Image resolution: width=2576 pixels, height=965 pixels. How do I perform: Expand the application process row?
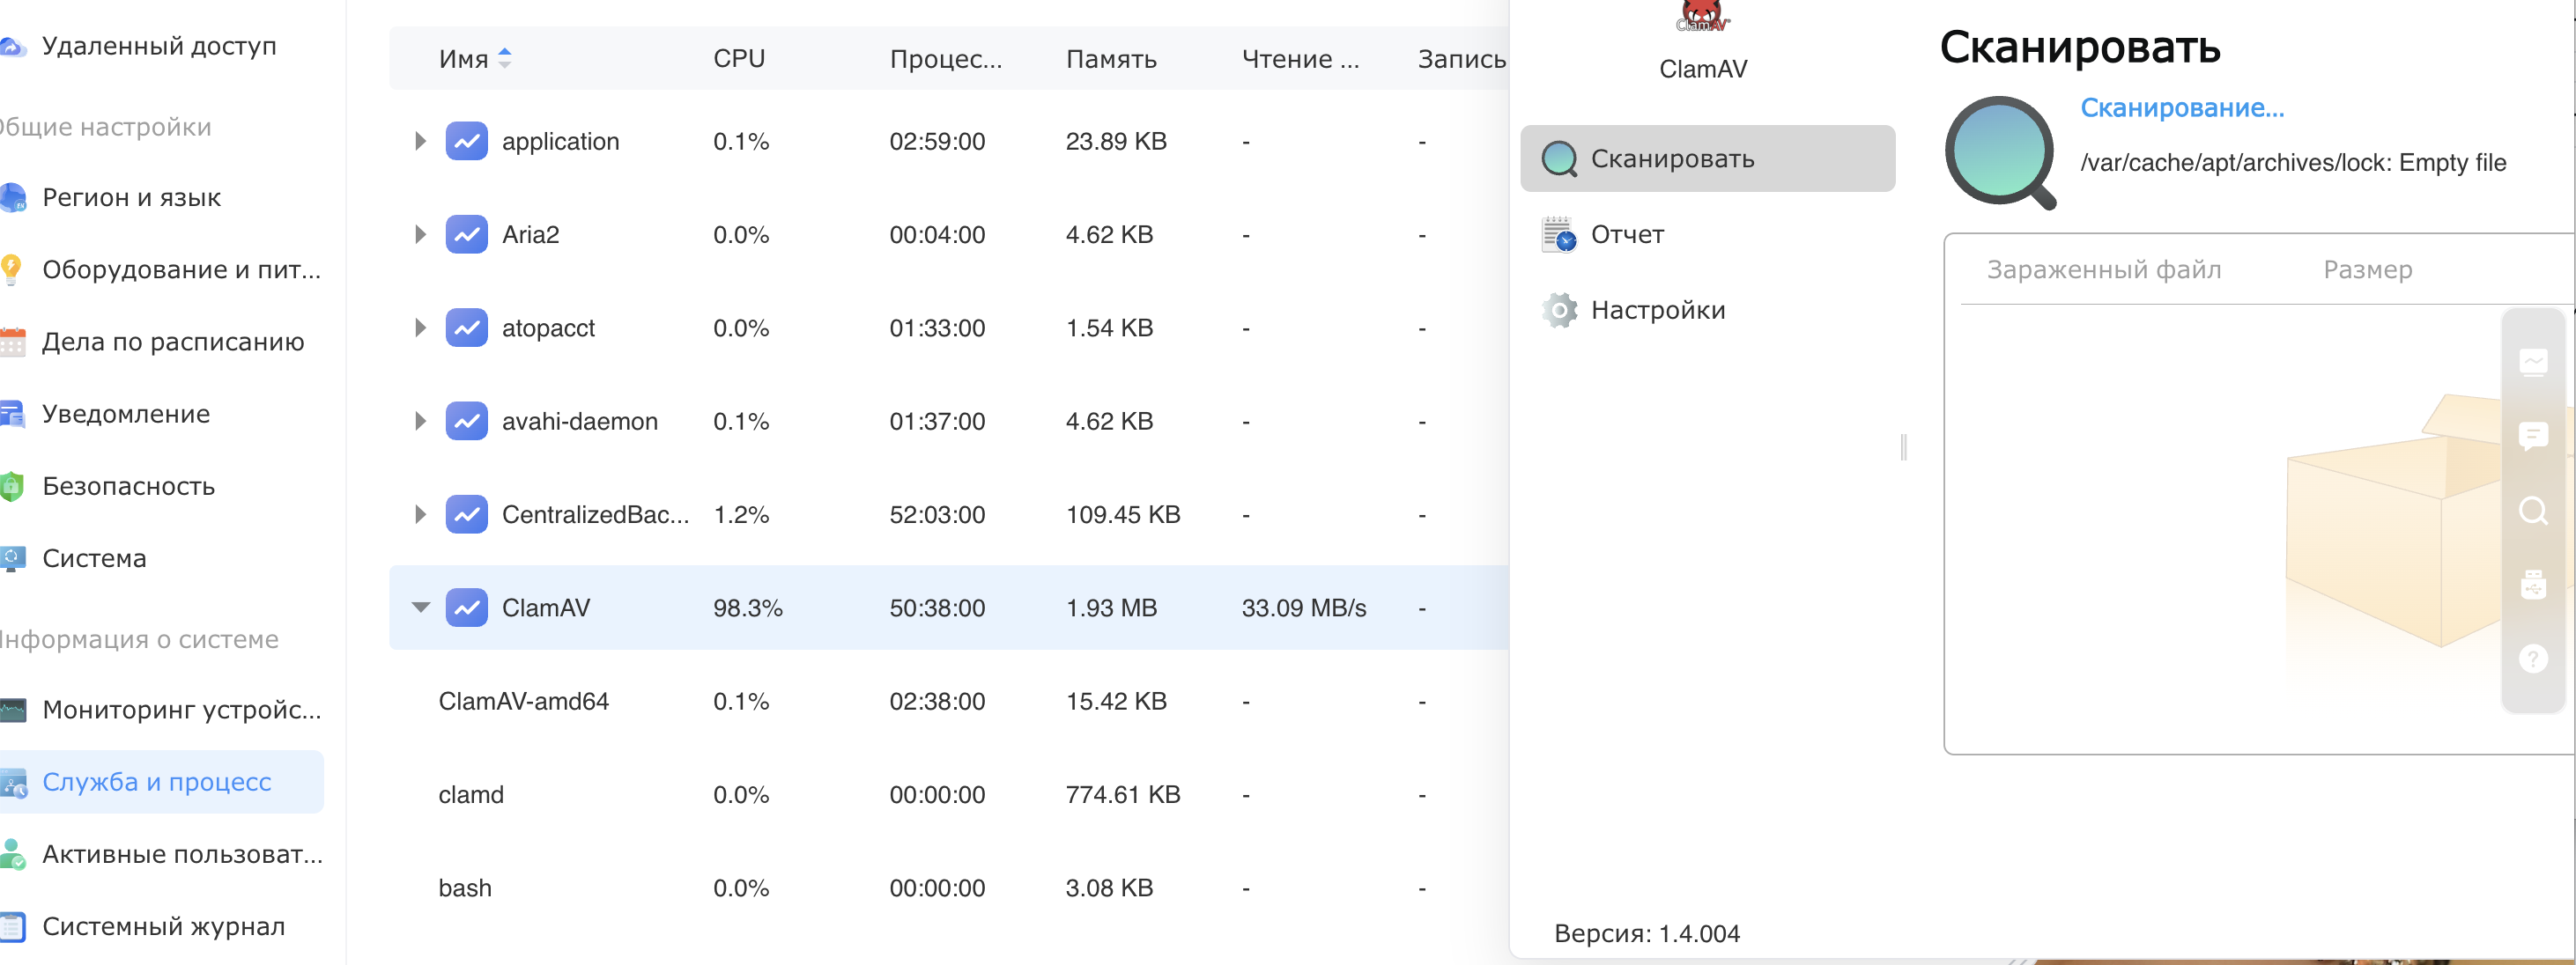click(421, 141)
